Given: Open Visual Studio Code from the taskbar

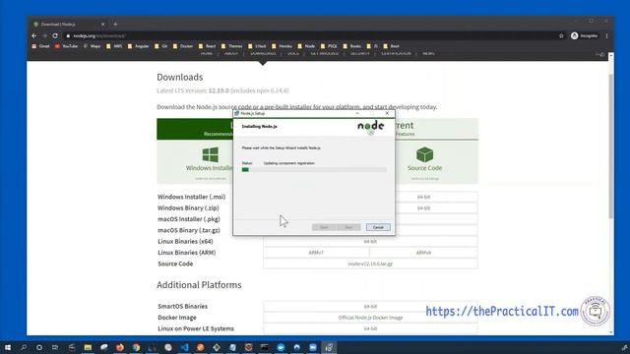Looking at the screenshot, I should pyautogui.click(x=184, y=347).
